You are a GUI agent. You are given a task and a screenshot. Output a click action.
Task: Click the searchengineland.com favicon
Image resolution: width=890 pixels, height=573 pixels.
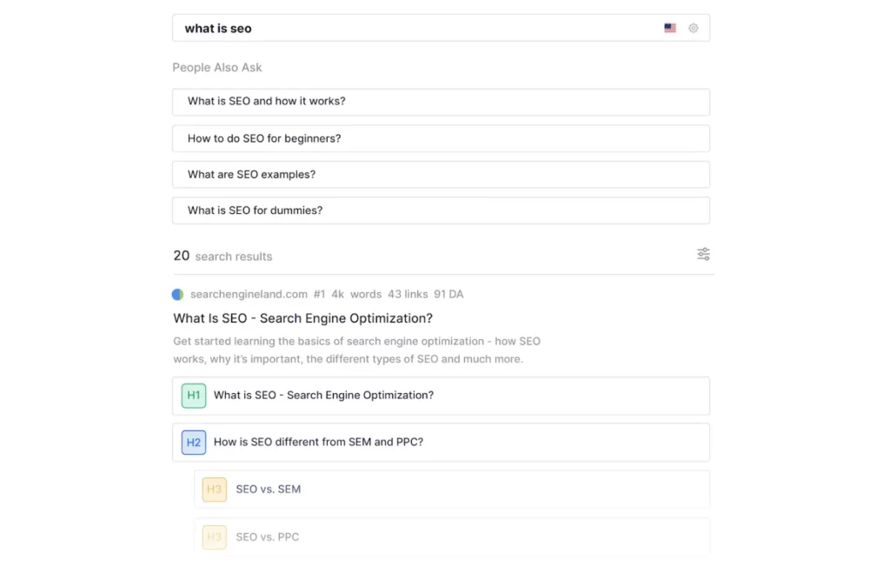178,294
